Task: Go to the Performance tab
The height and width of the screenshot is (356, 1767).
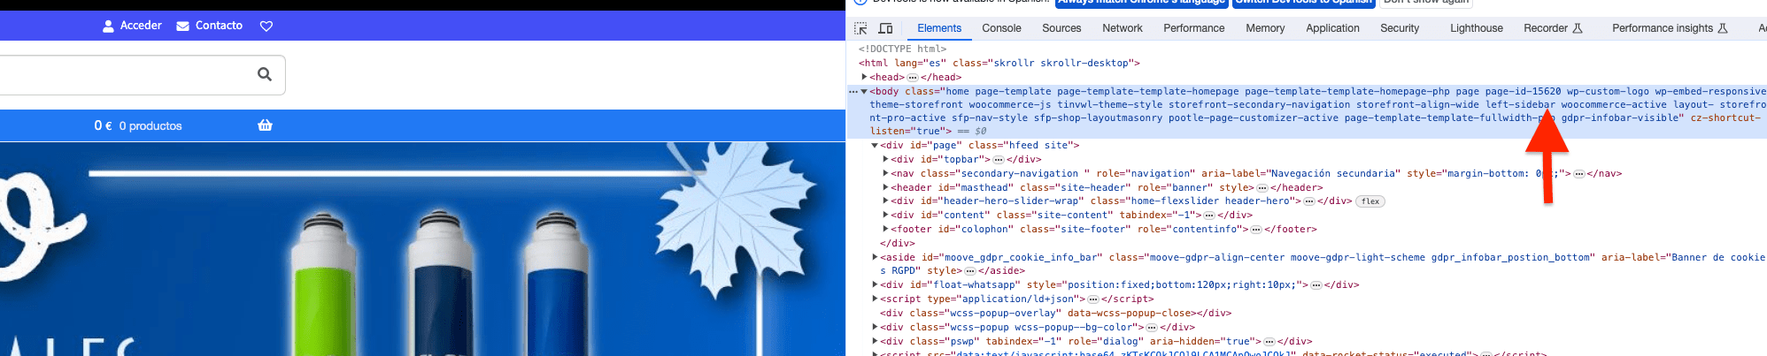Action: coord(1194,28)
